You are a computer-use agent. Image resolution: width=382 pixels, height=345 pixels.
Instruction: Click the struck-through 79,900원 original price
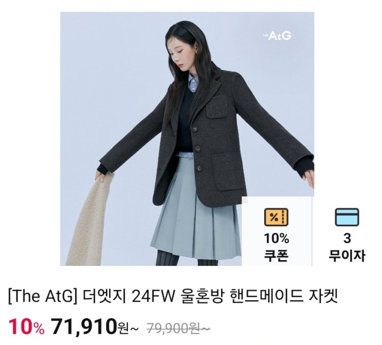pyautogui.click(x=178, y=329)
